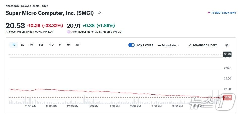Toggle the Key Events switch off

pyautogui.click(x=131, y=45)
